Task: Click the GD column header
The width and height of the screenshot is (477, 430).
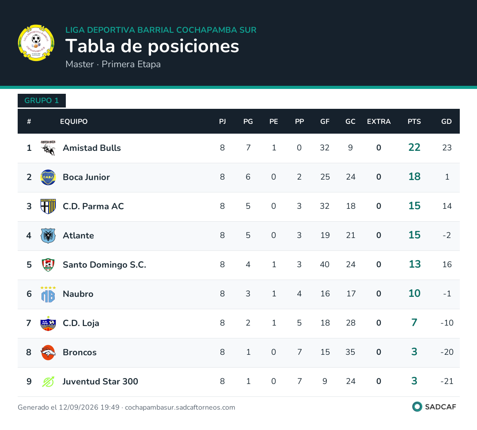Action: (446, 121)
